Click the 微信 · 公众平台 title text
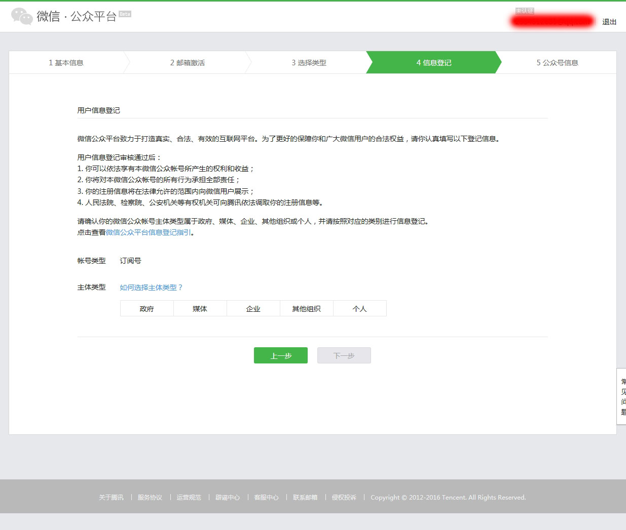Screen dimensions: 626x530 point(77,17)
